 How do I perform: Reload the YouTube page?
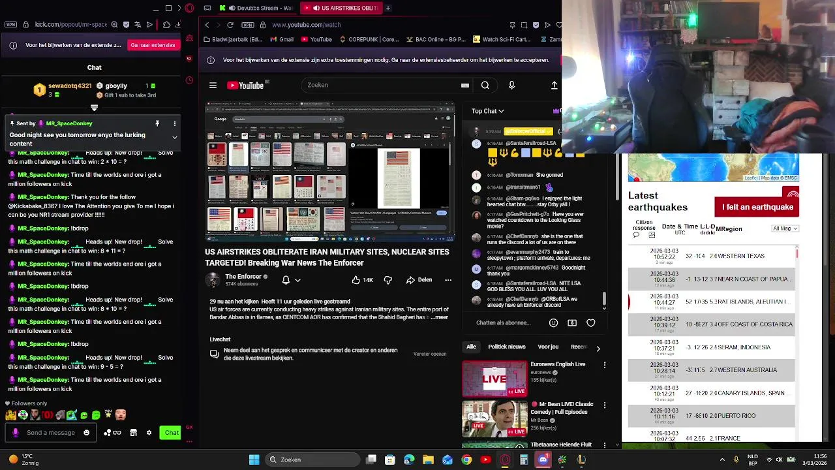[230, 25]
